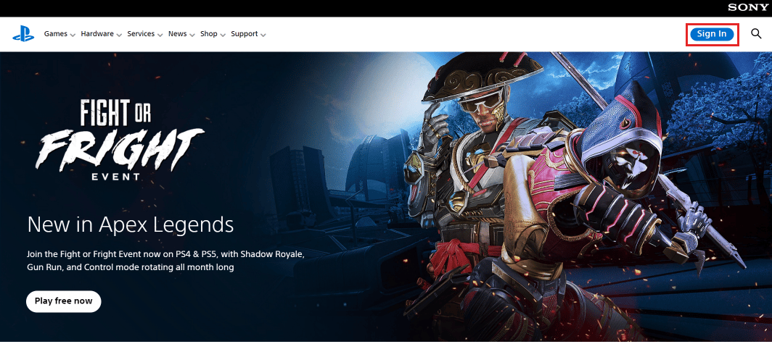Image resolution: width=772 pixels, height=344 pixels.
Task: Expand the chevron beside Games
Action: 73,35
